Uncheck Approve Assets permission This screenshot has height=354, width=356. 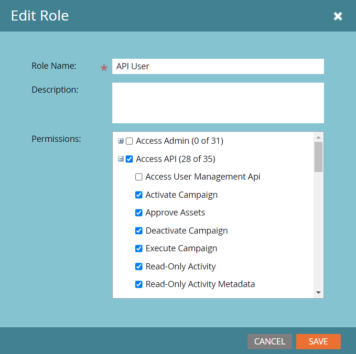coord(139,213)
